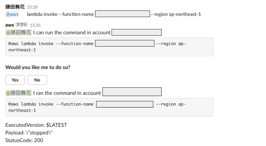
Task: Click redacted account box after "I can run"
Action: coord(137,32)
